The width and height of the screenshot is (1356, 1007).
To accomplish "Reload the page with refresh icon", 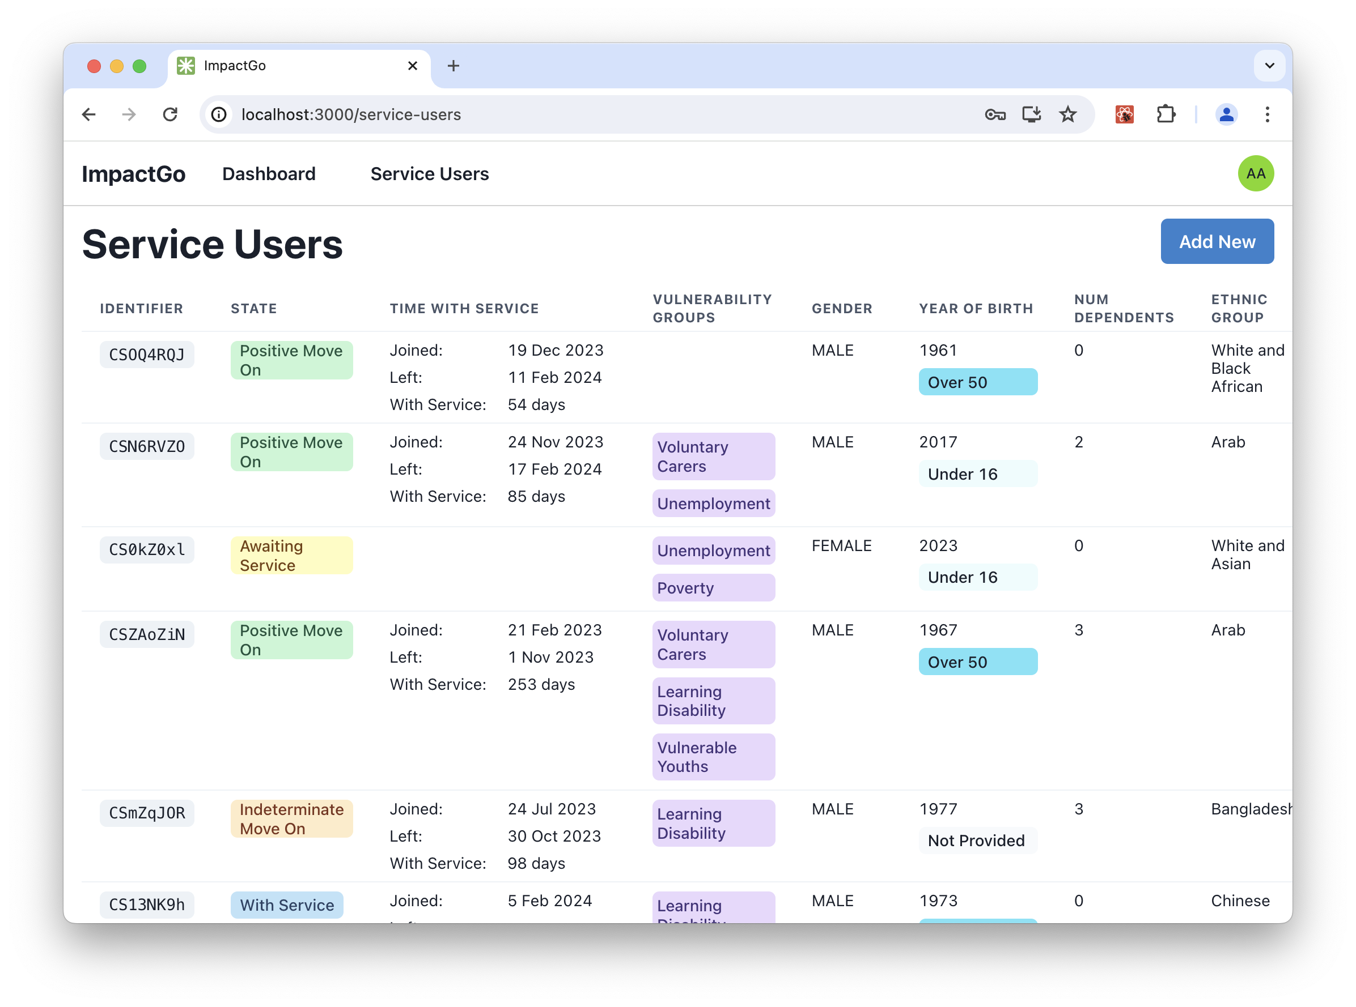I will 170,114.
